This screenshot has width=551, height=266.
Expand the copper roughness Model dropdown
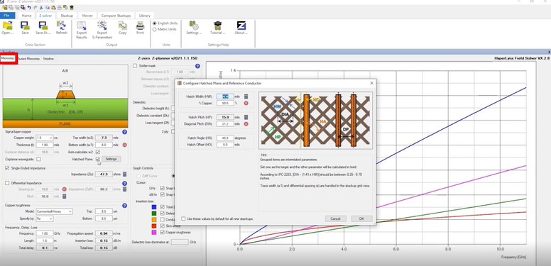pos(54,211)
